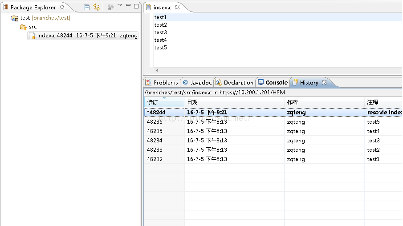
Task: Select revision 48234 row
Action: pyautogui.click(x=273, y=141)
